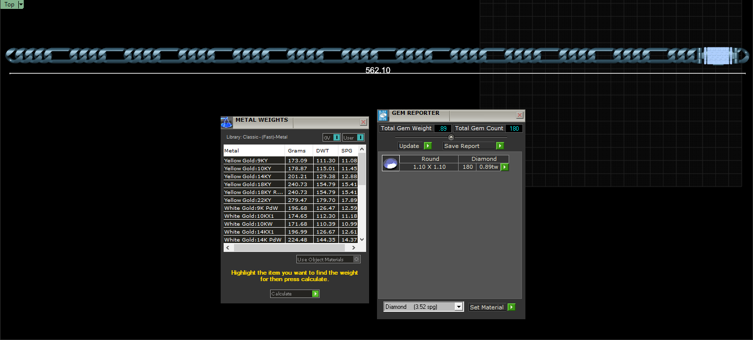Image resolution: width=753 pixels, height=340 pixels.
Task: Click green arrow on Calculate button
Action: click(x=316, y=294)
